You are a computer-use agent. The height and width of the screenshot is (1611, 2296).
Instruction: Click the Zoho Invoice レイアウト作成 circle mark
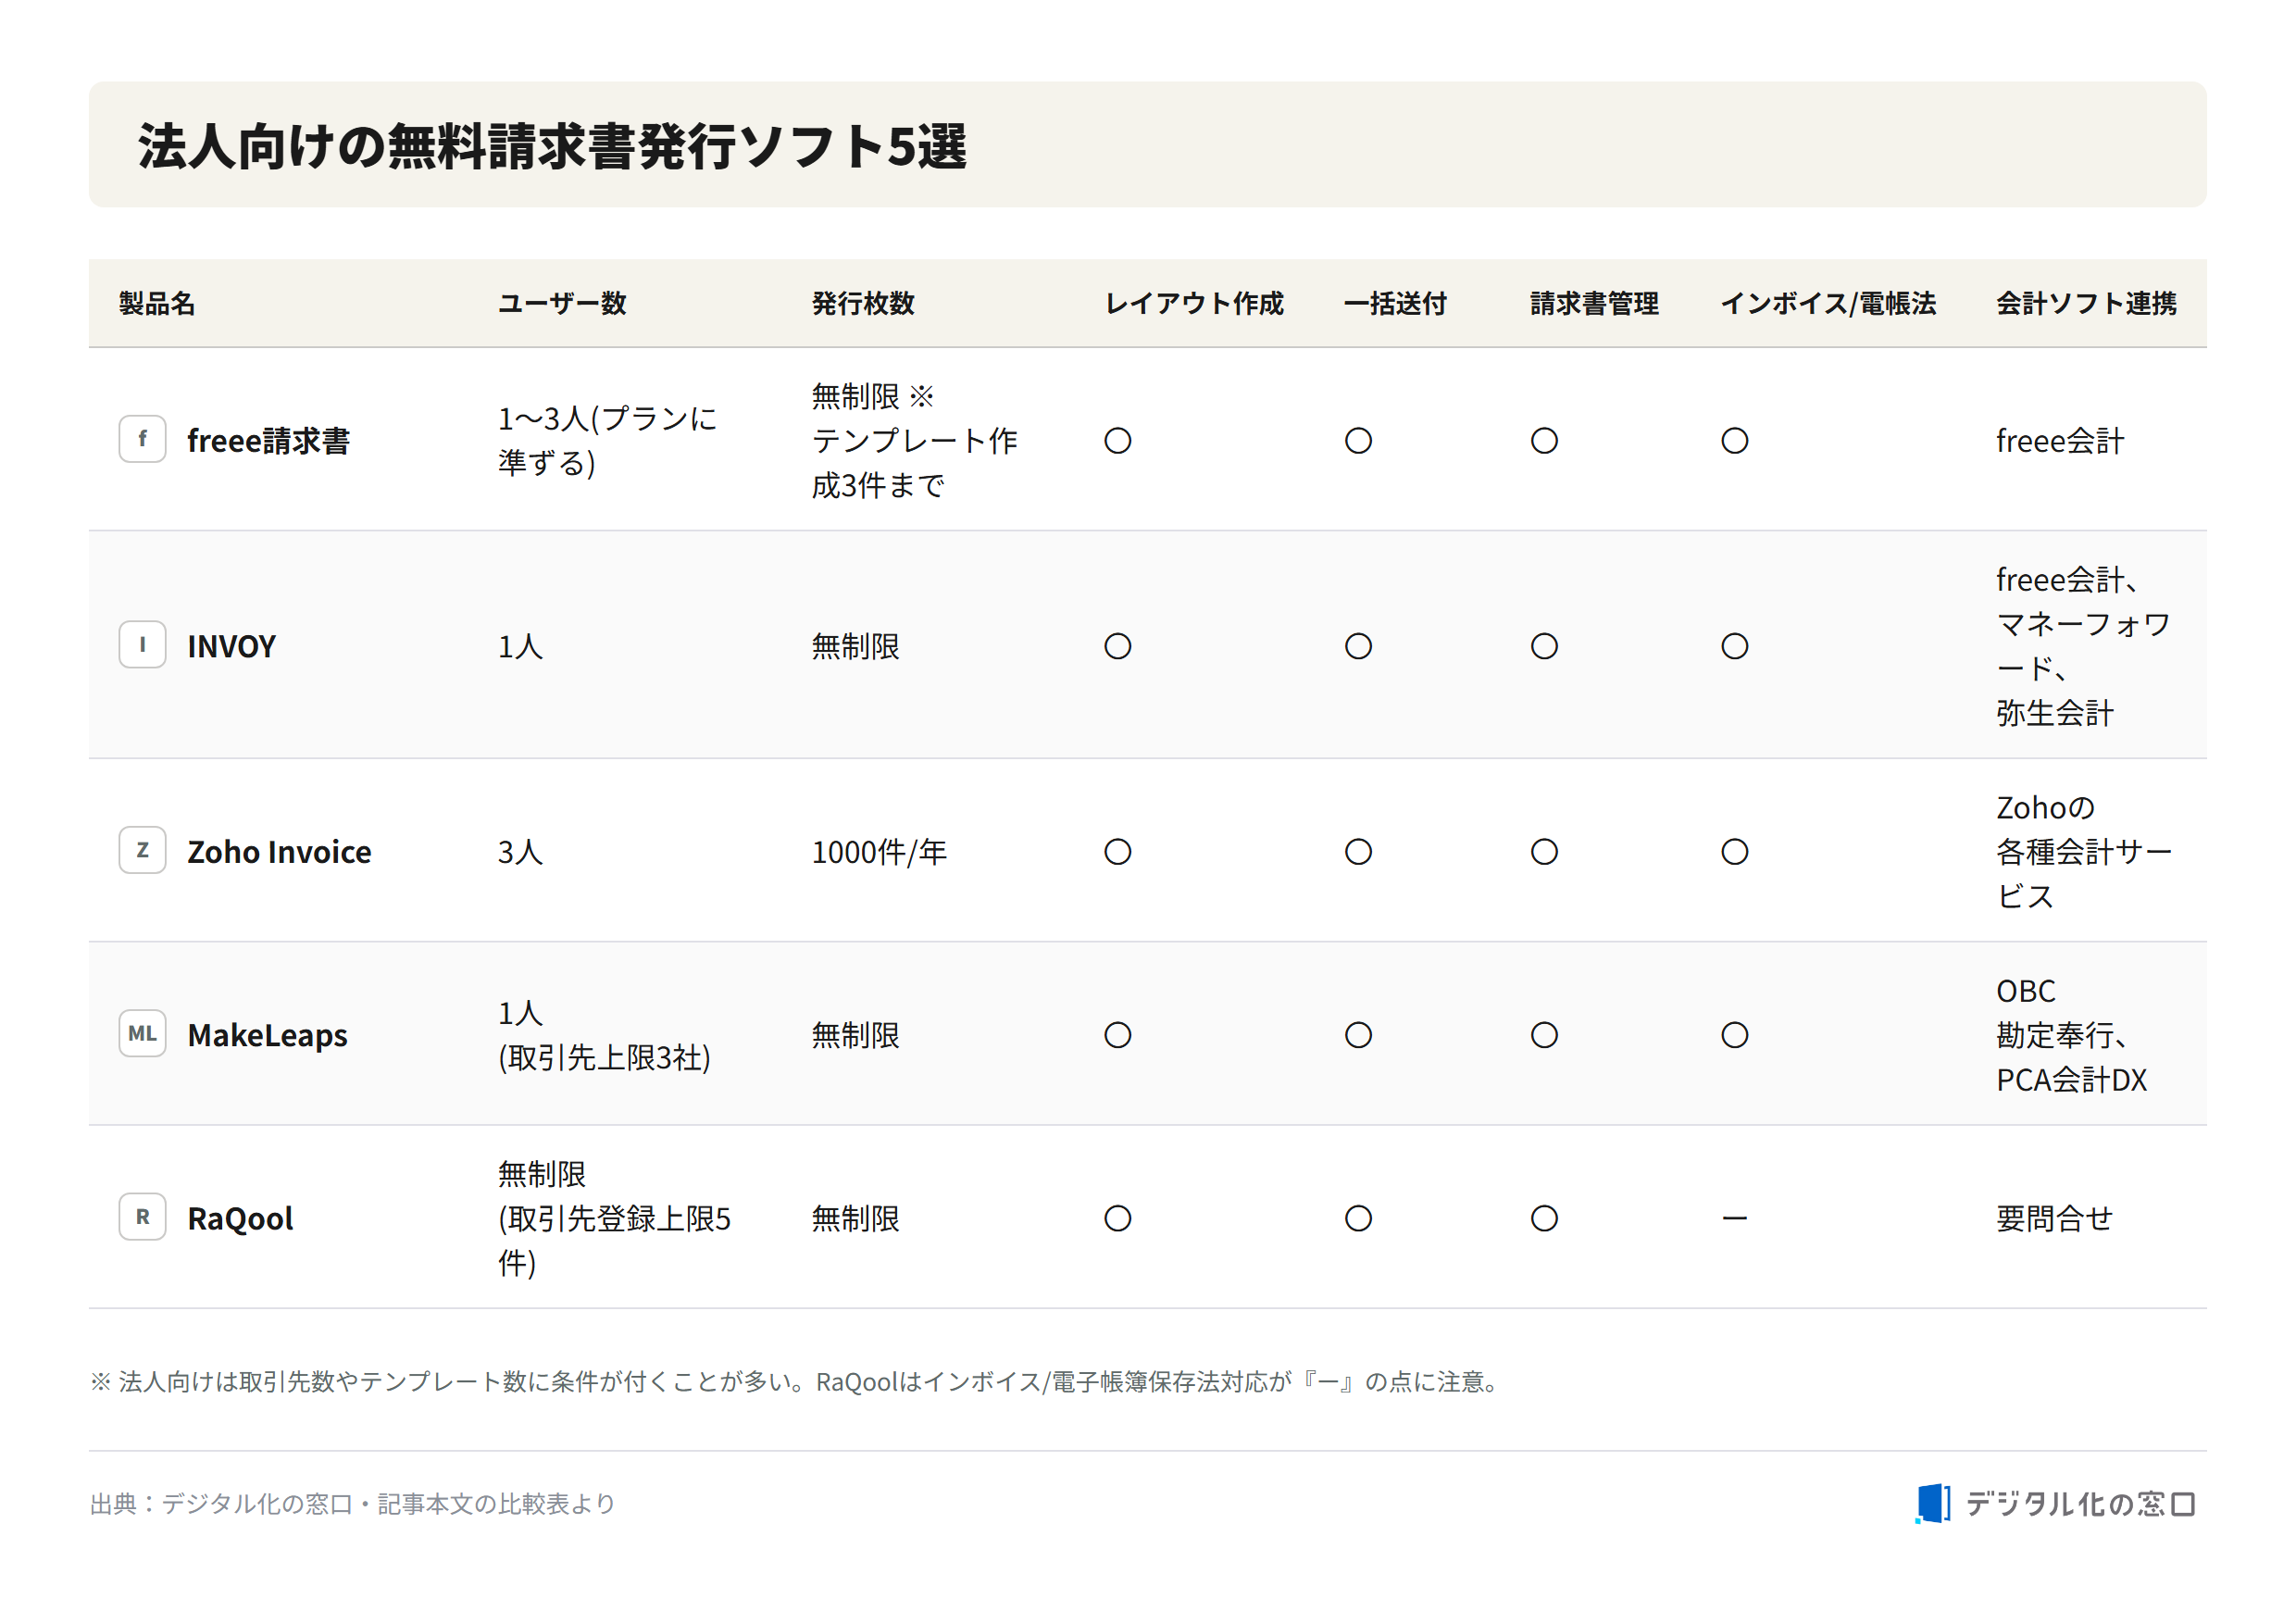1118,852
